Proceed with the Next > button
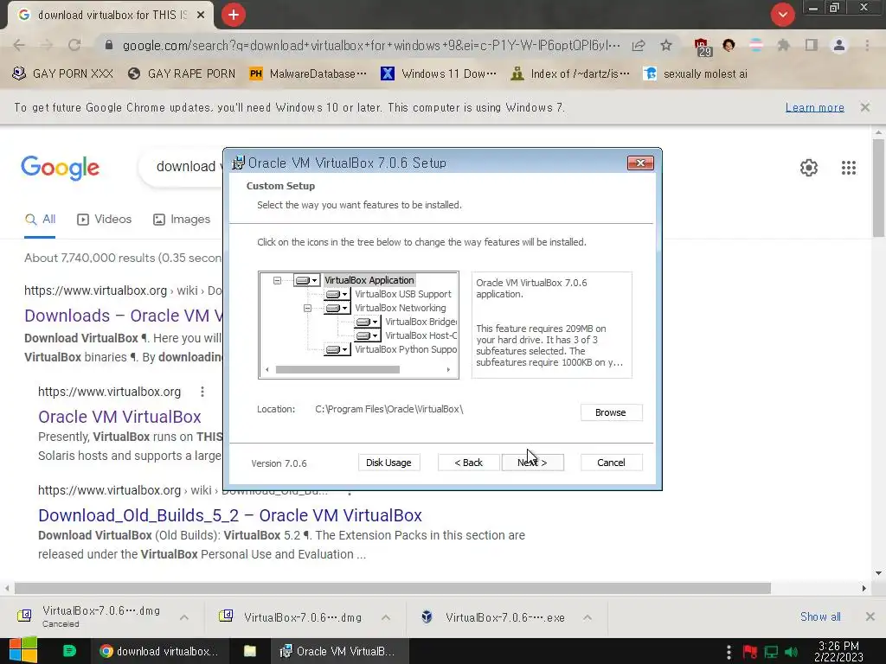The width and height of the screenshot is (886, 664). point(532,463)
